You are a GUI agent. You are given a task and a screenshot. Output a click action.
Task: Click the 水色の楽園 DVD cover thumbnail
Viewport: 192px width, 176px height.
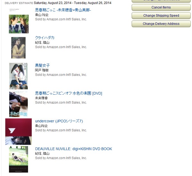coord(19,104)
